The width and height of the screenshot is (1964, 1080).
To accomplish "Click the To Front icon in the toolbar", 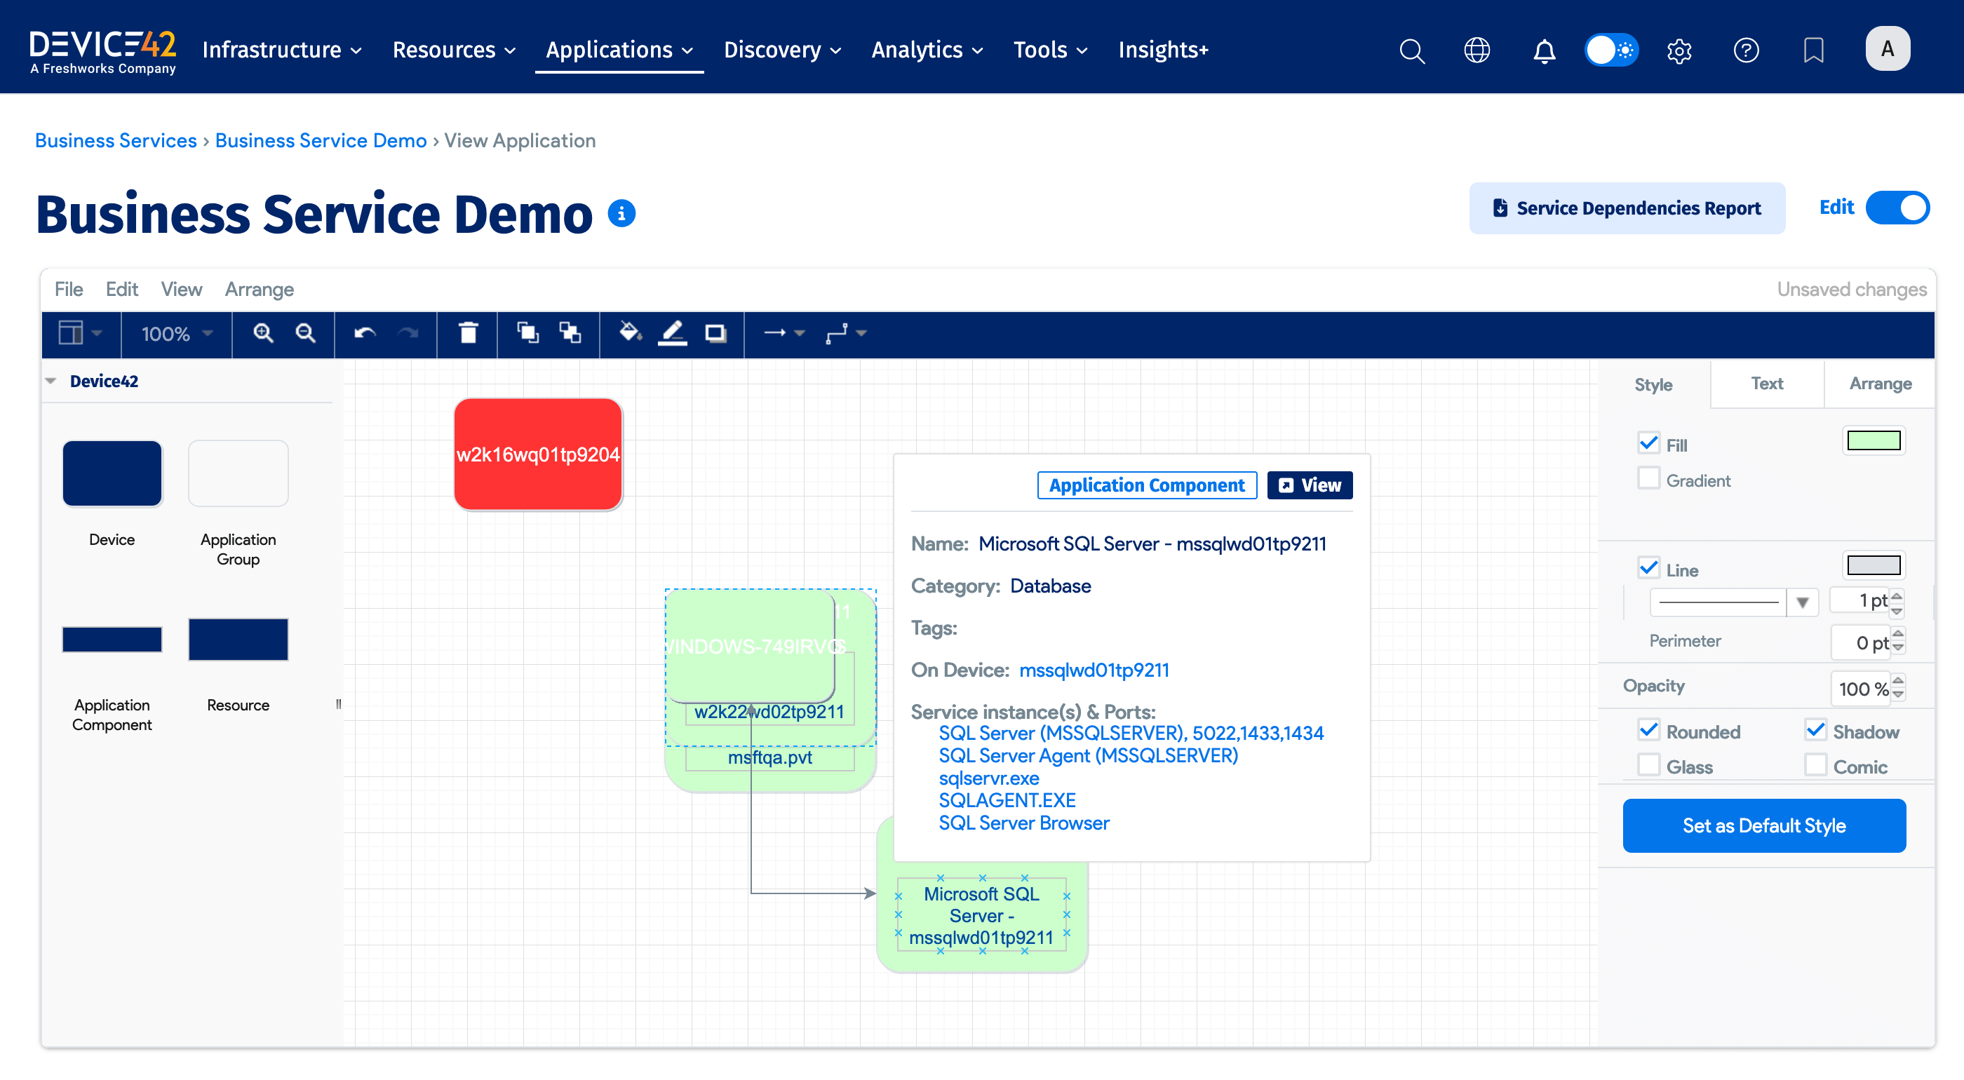I will point(527,333).
